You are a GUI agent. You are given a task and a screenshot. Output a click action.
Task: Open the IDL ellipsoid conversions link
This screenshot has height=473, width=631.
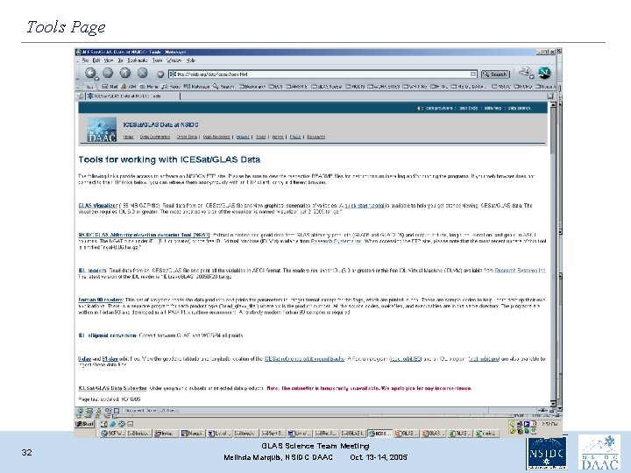pyautogui.click(x=108, y=335)
